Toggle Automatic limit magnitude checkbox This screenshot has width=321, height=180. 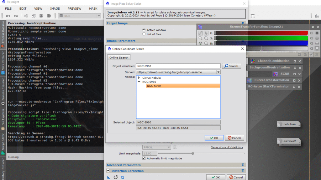[x=144, y=158]
